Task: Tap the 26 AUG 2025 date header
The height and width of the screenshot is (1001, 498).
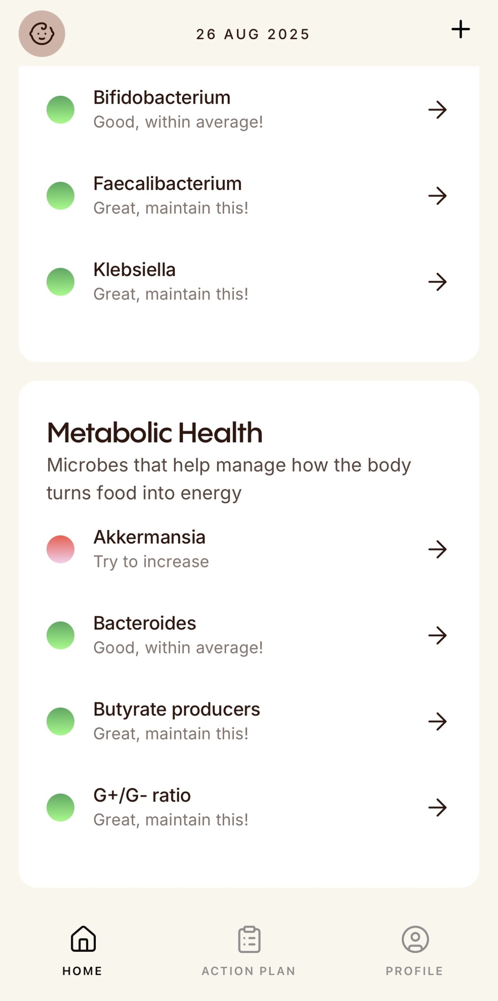Action: (x=253, y=34)
